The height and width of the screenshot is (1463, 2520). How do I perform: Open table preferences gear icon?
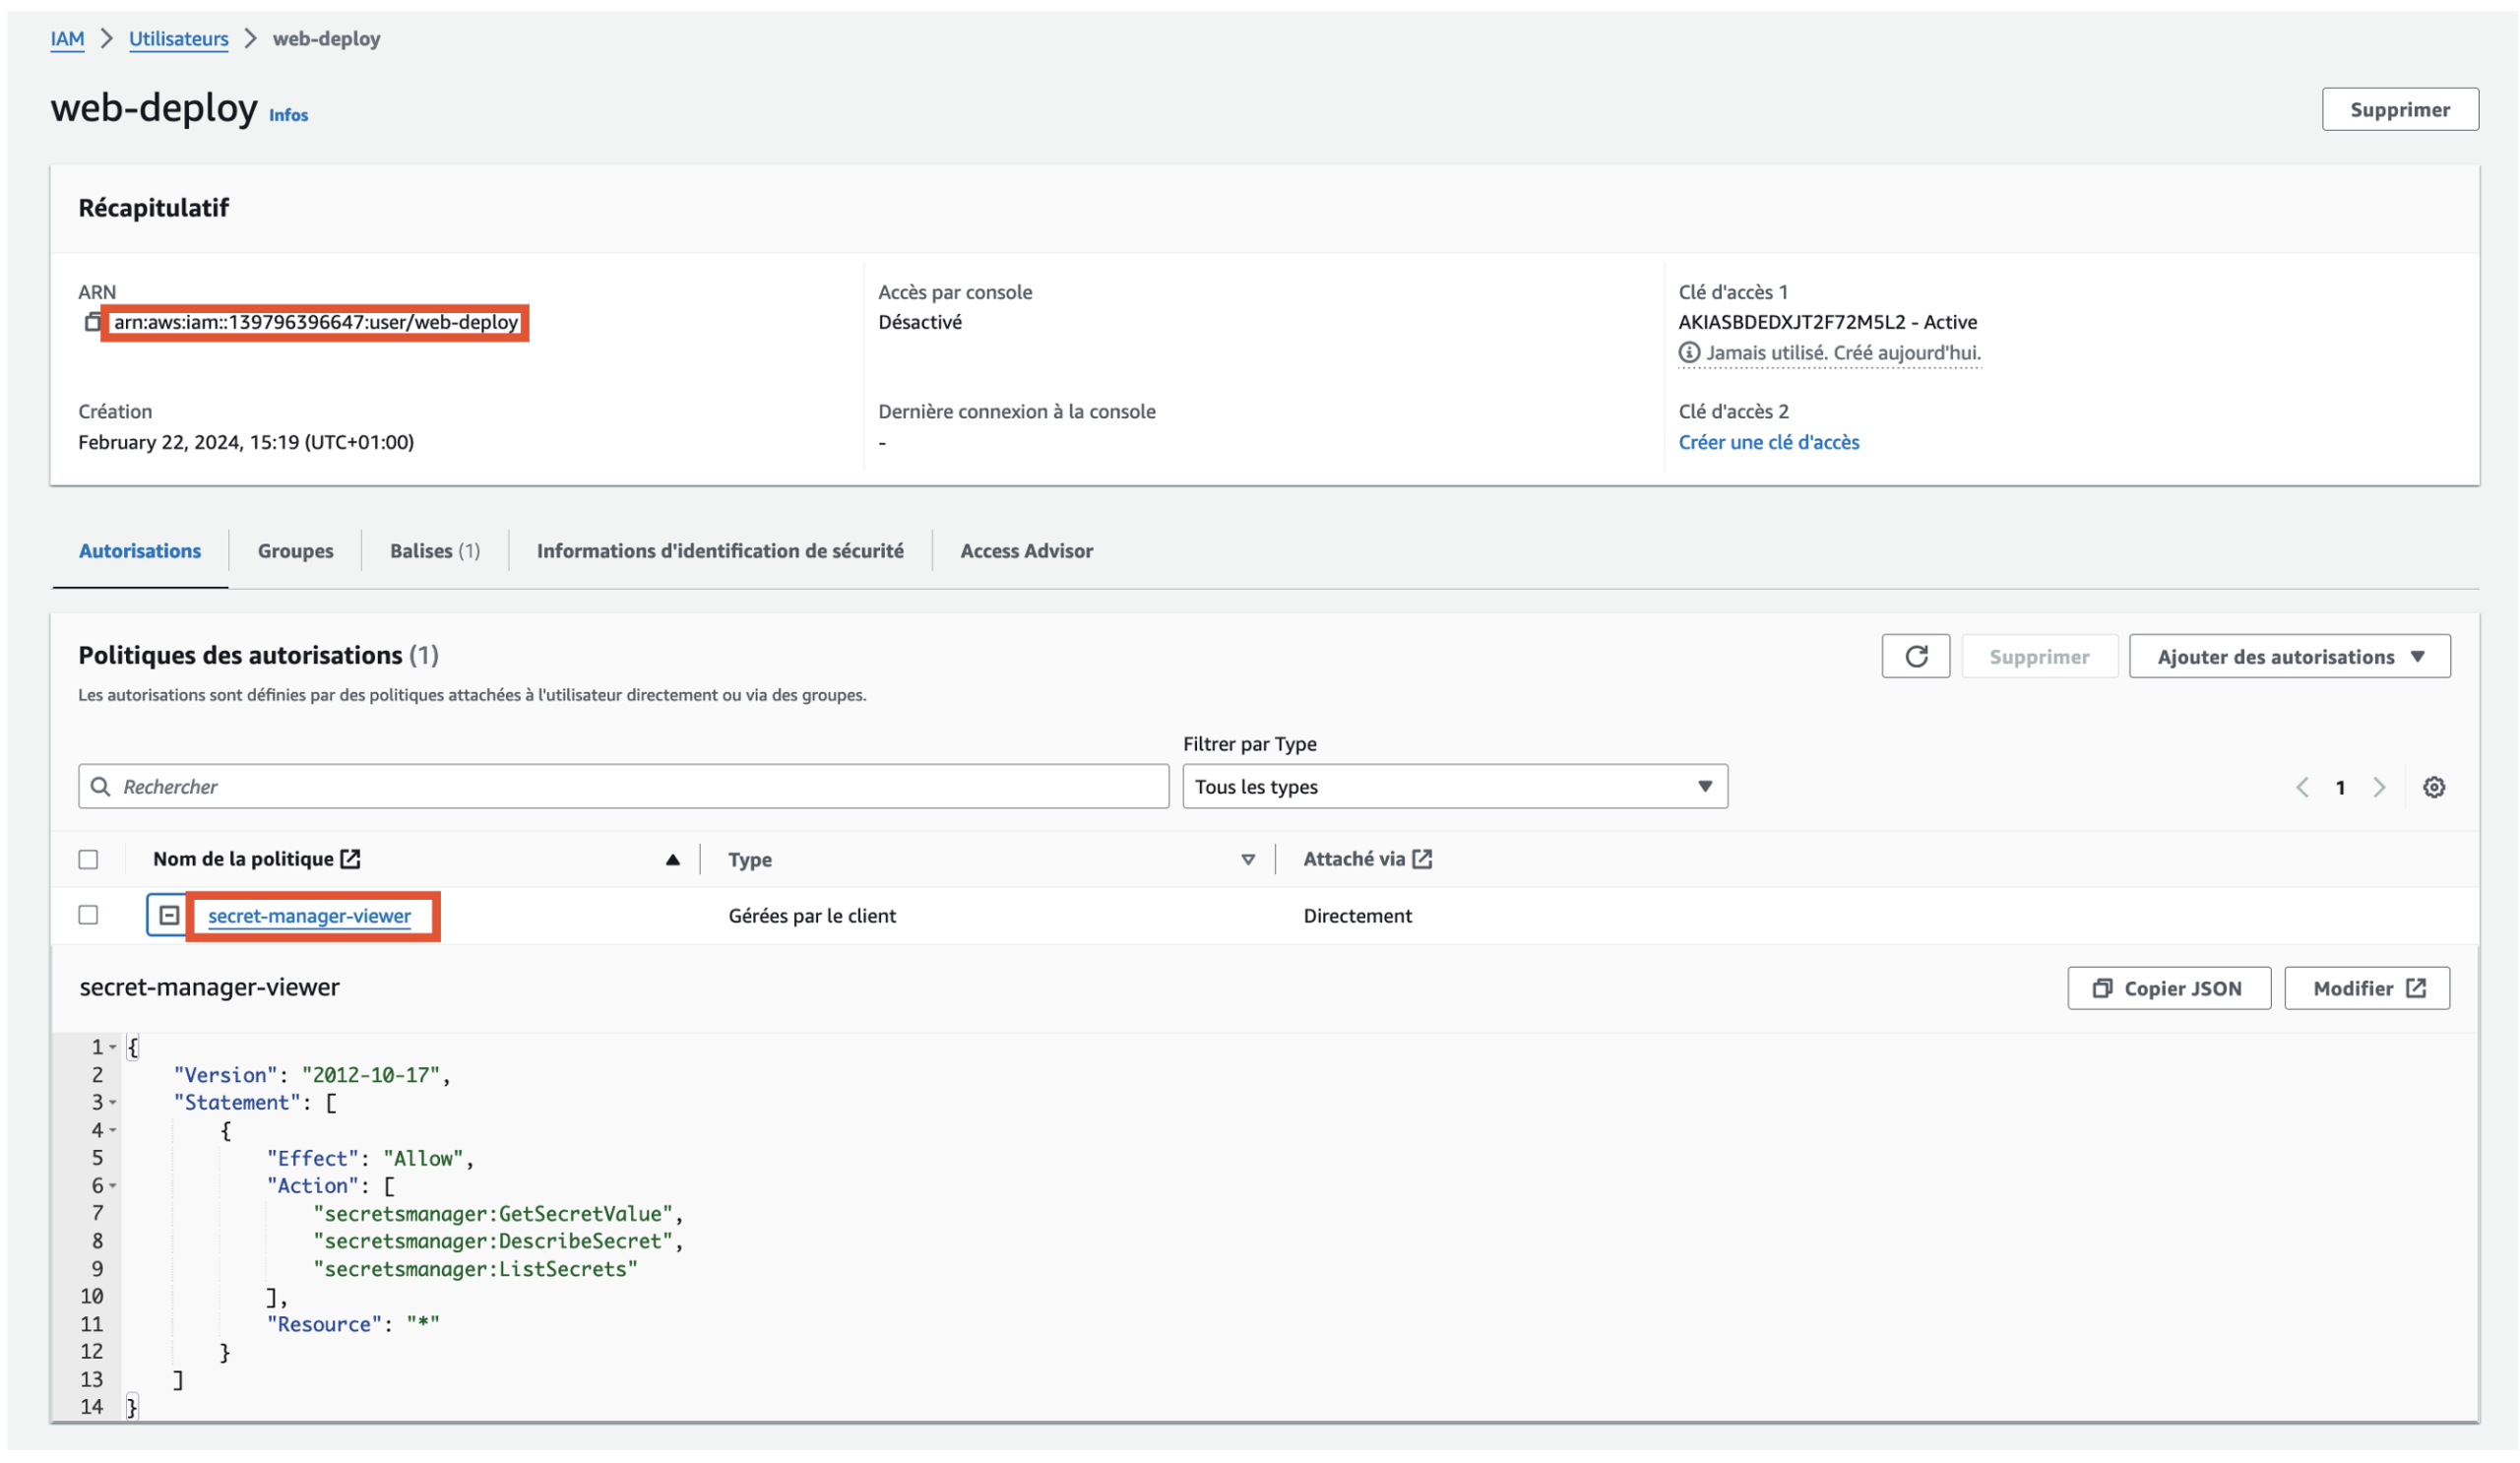point(2433,787)
